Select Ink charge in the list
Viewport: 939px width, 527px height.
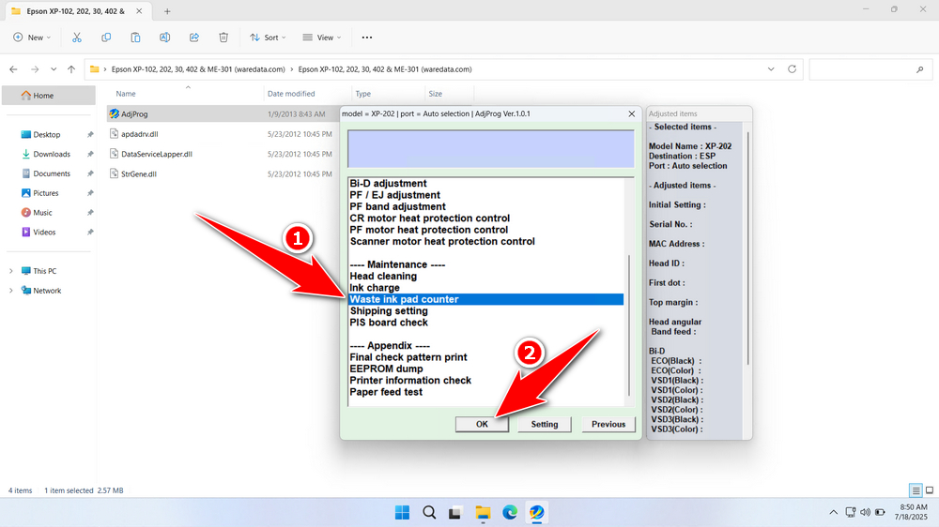pos(375,288)
